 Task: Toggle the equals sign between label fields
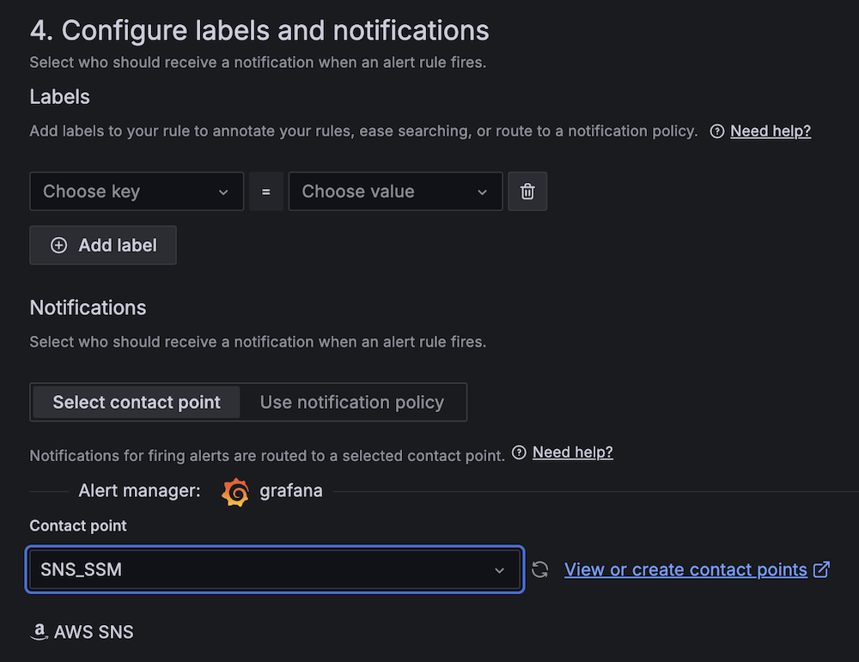click(x=265, y=191)
